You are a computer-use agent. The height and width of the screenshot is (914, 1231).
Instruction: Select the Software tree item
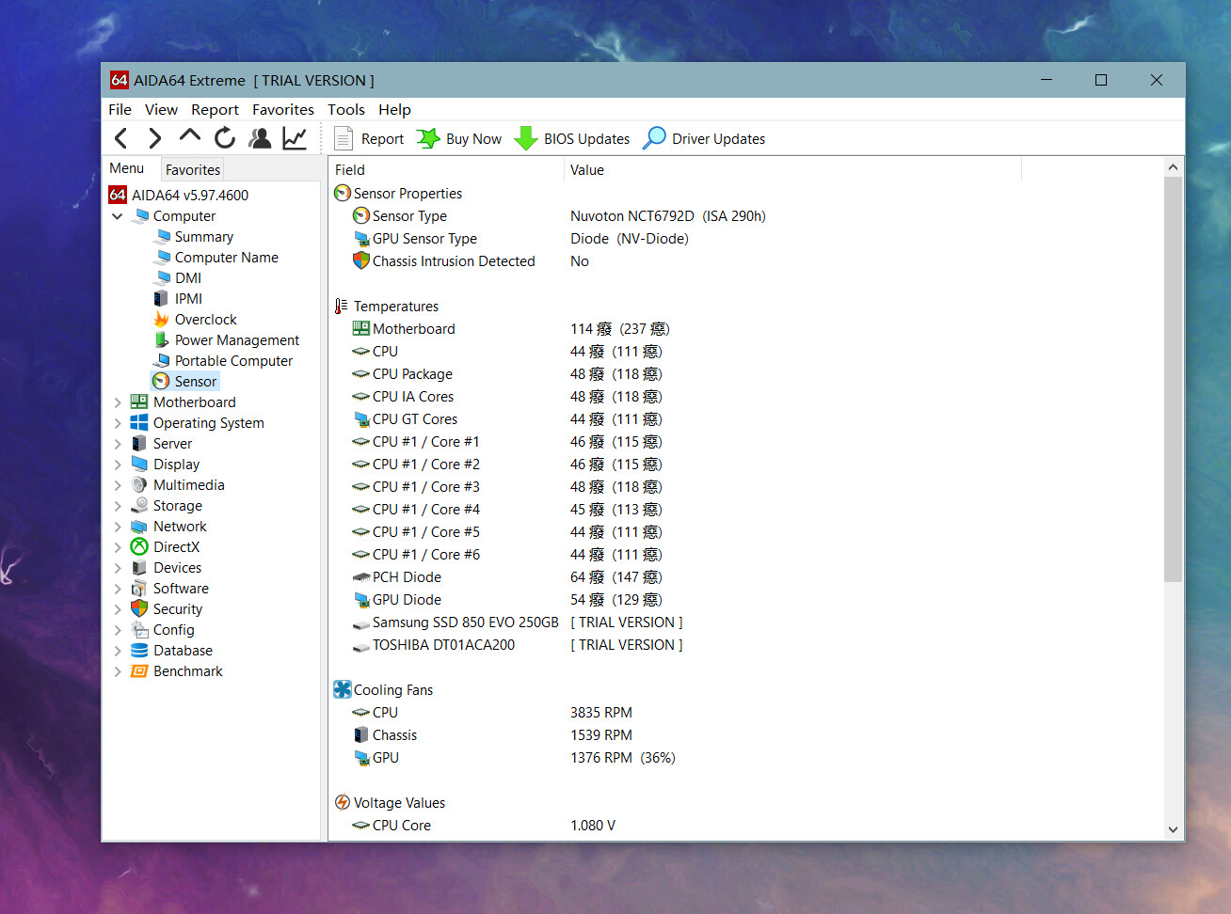click(x=181, y=589)
